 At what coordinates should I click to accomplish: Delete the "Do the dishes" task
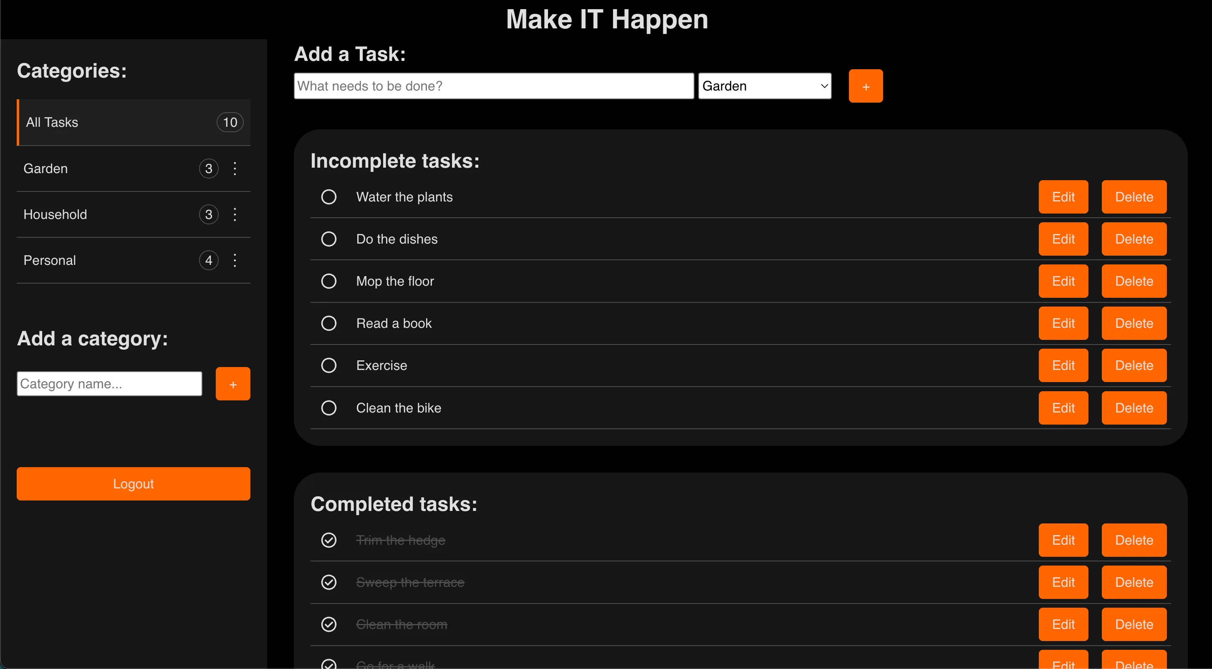pyautogui.click(x=1134, y=239)
